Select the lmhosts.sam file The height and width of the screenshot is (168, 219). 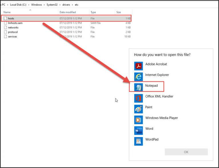click(15, 23)
